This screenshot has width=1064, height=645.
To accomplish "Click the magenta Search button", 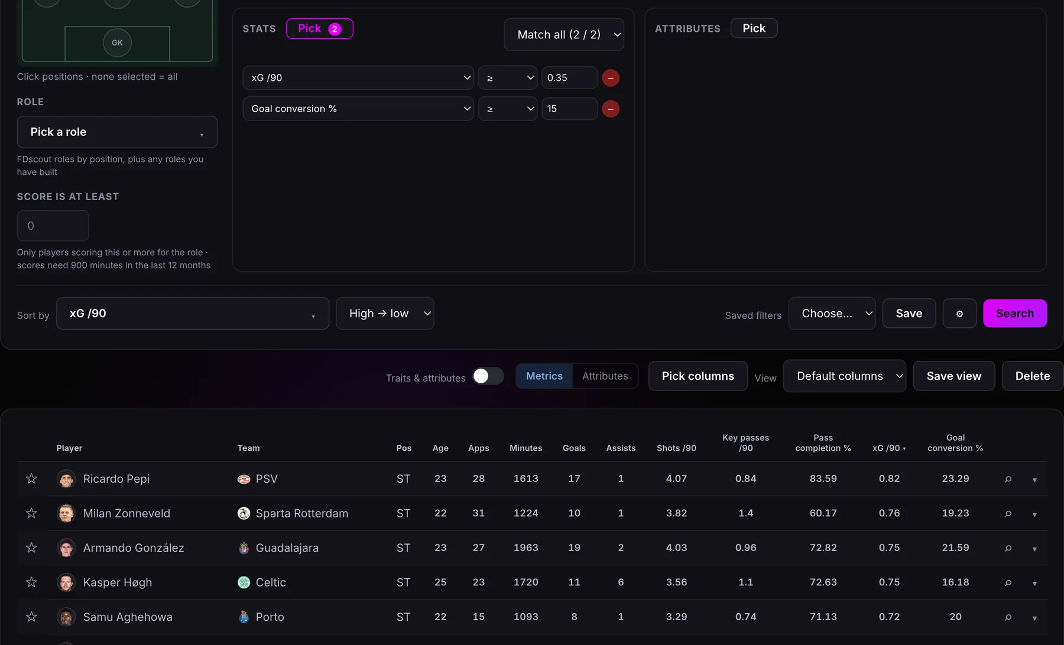I will pos(1015,313).
